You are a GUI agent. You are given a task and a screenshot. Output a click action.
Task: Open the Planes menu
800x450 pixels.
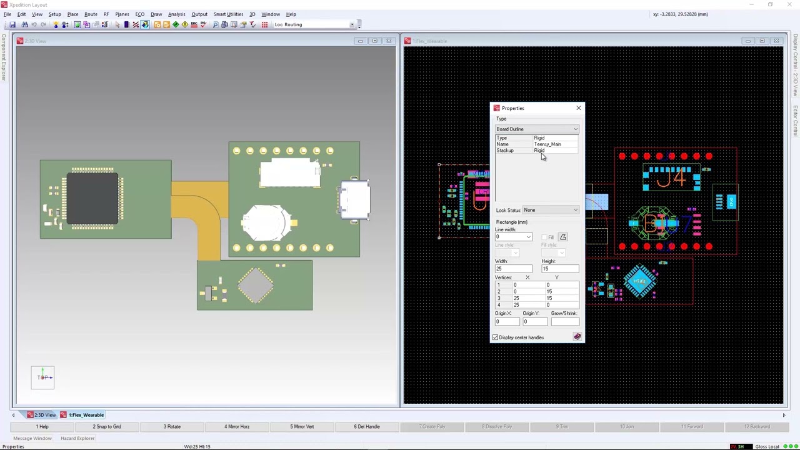click(122, 14)
